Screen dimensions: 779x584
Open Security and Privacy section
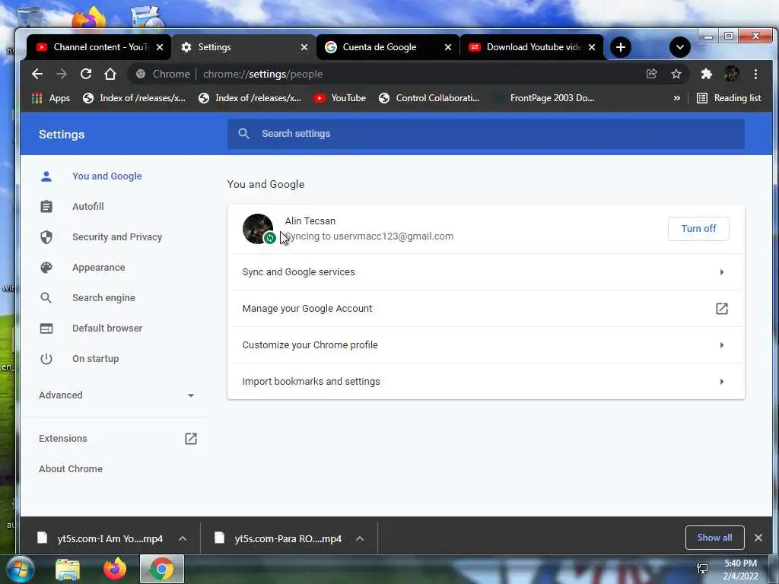click(x=116, y=237)
